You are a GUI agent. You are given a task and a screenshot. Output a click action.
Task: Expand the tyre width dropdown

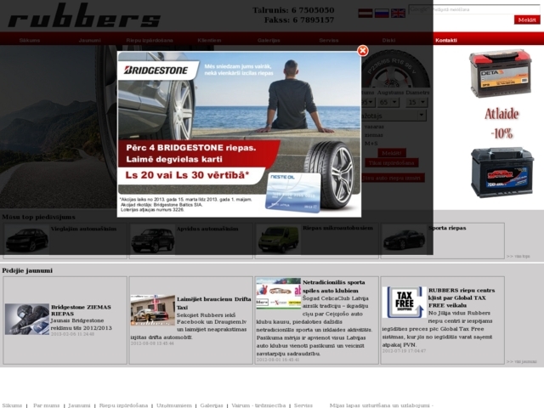pyautogui.click(x=368, y=102)
